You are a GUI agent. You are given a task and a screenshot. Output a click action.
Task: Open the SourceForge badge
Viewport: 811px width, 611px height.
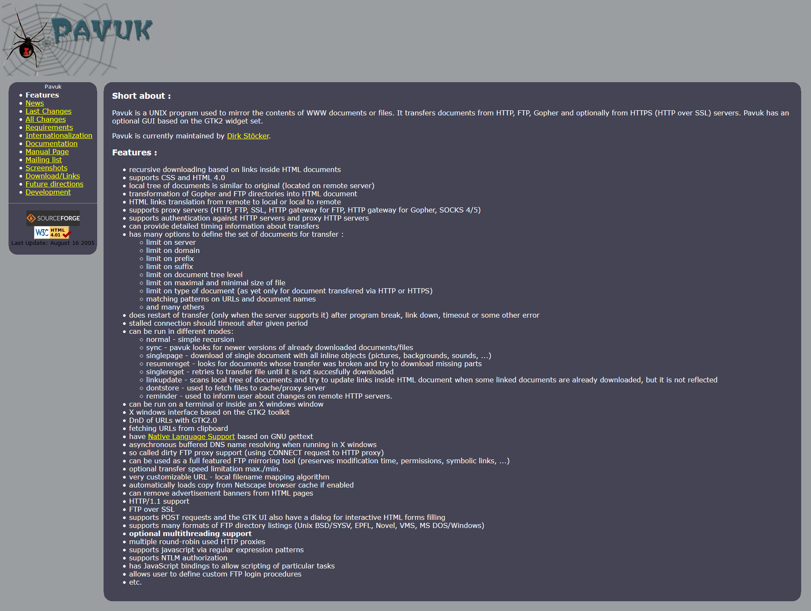[53, 218]
